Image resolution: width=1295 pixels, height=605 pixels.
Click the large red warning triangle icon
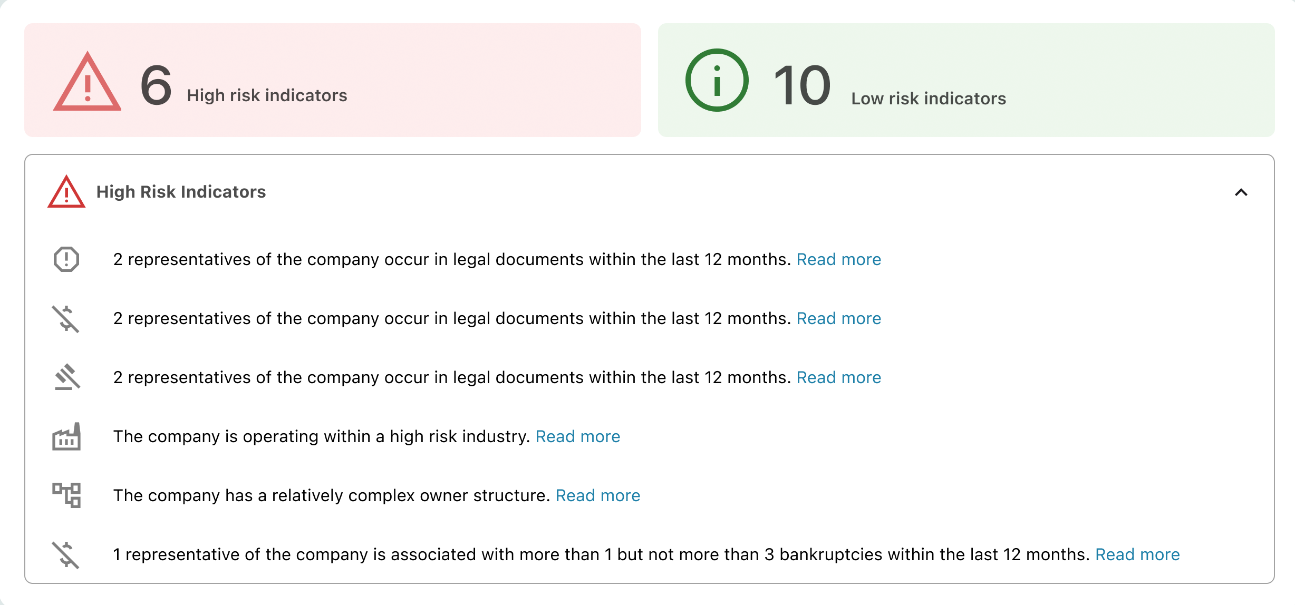coord(87,84)
